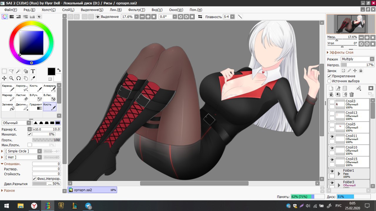Open the Окно(W) menu
The image size is (376, 211).
pos(176,10)
